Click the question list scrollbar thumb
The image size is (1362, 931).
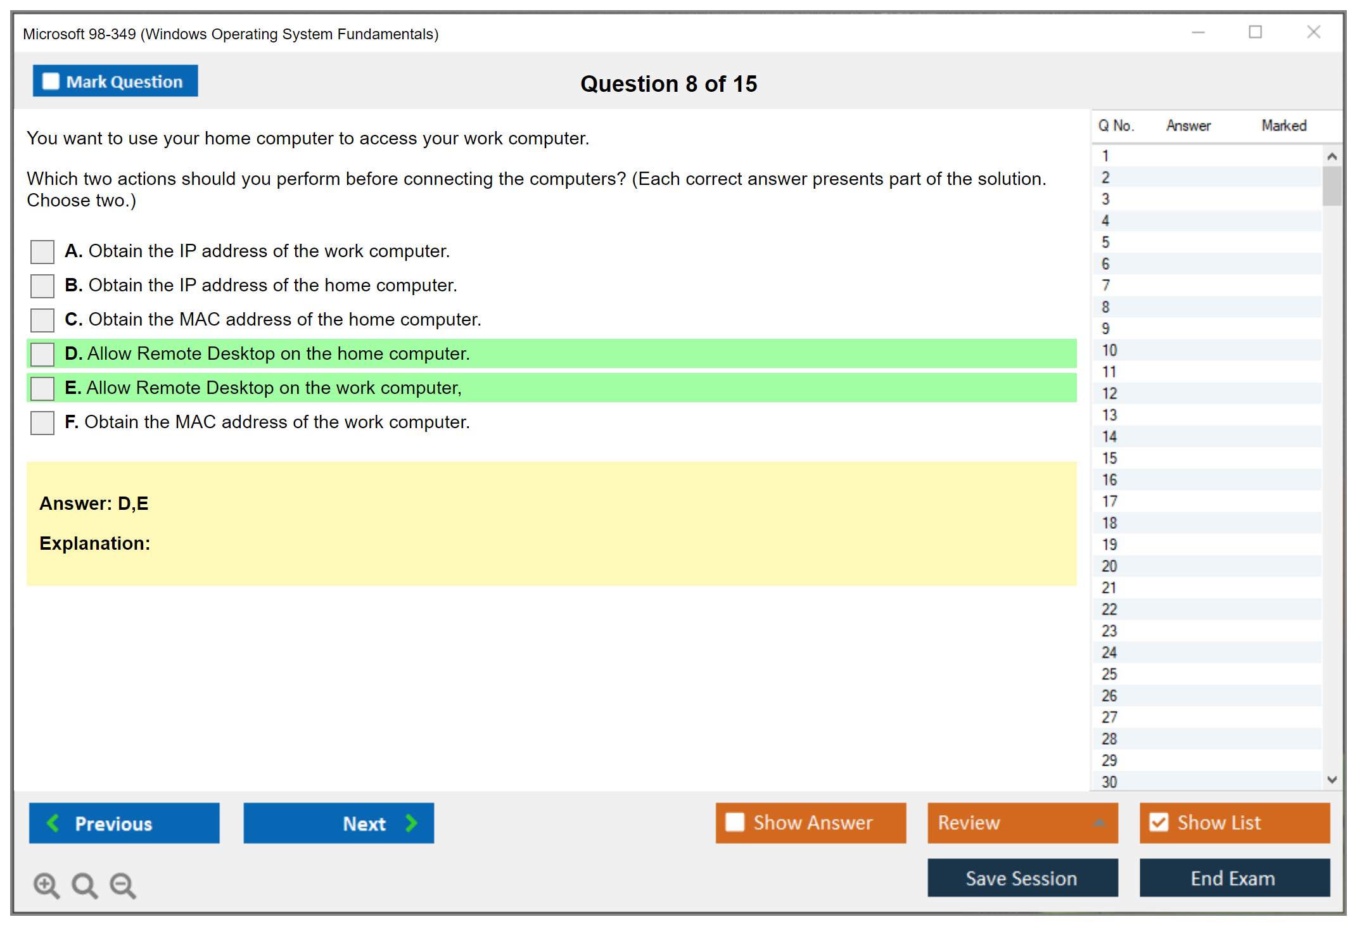click(1332, 186)
